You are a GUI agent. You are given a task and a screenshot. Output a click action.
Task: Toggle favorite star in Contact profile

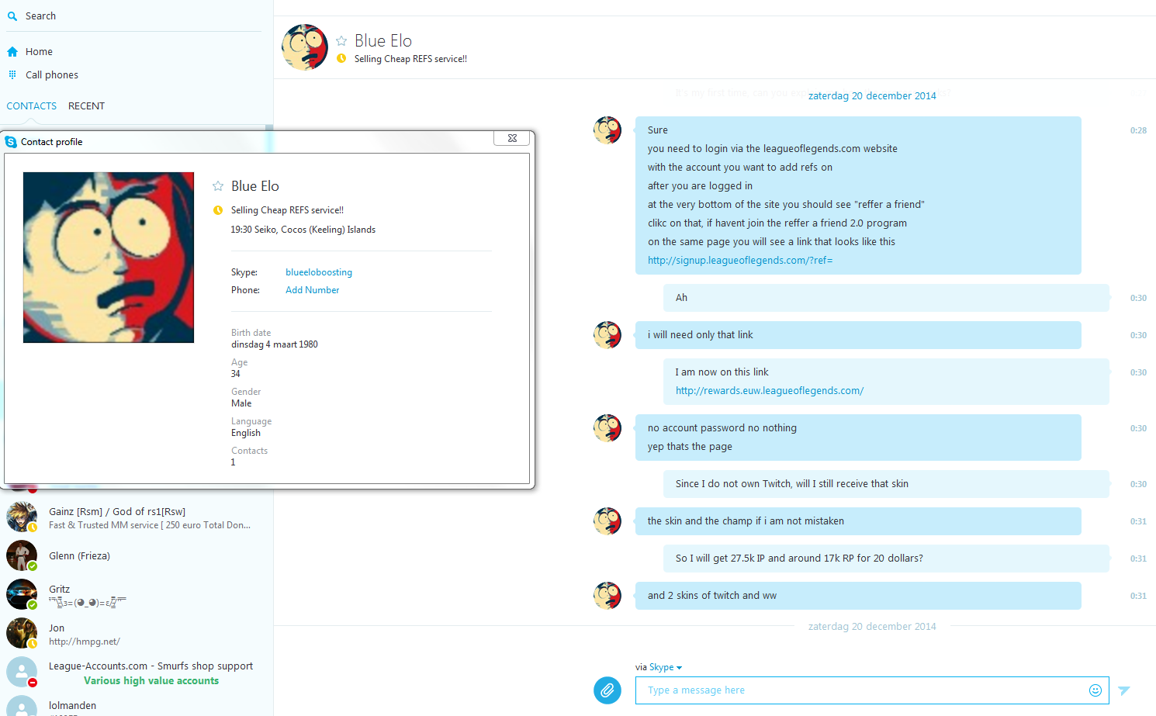[218, 186]
